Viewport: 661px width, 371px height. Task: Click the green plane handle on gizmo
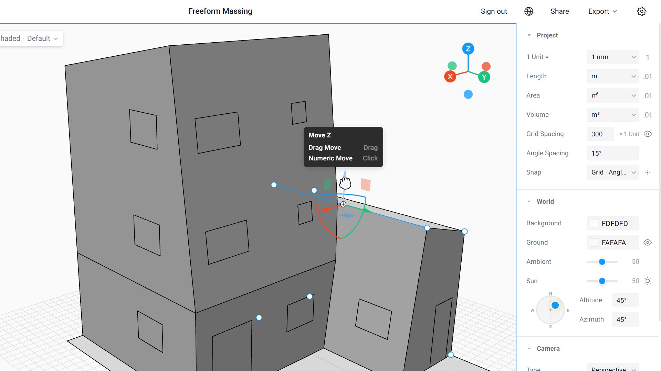coord(327,184)
